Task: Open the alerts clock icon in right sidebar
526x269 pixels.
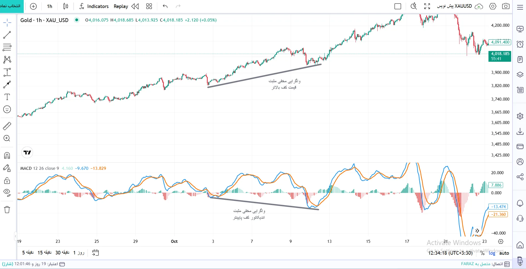Action: pyautogui.click(x=520, y=44)
